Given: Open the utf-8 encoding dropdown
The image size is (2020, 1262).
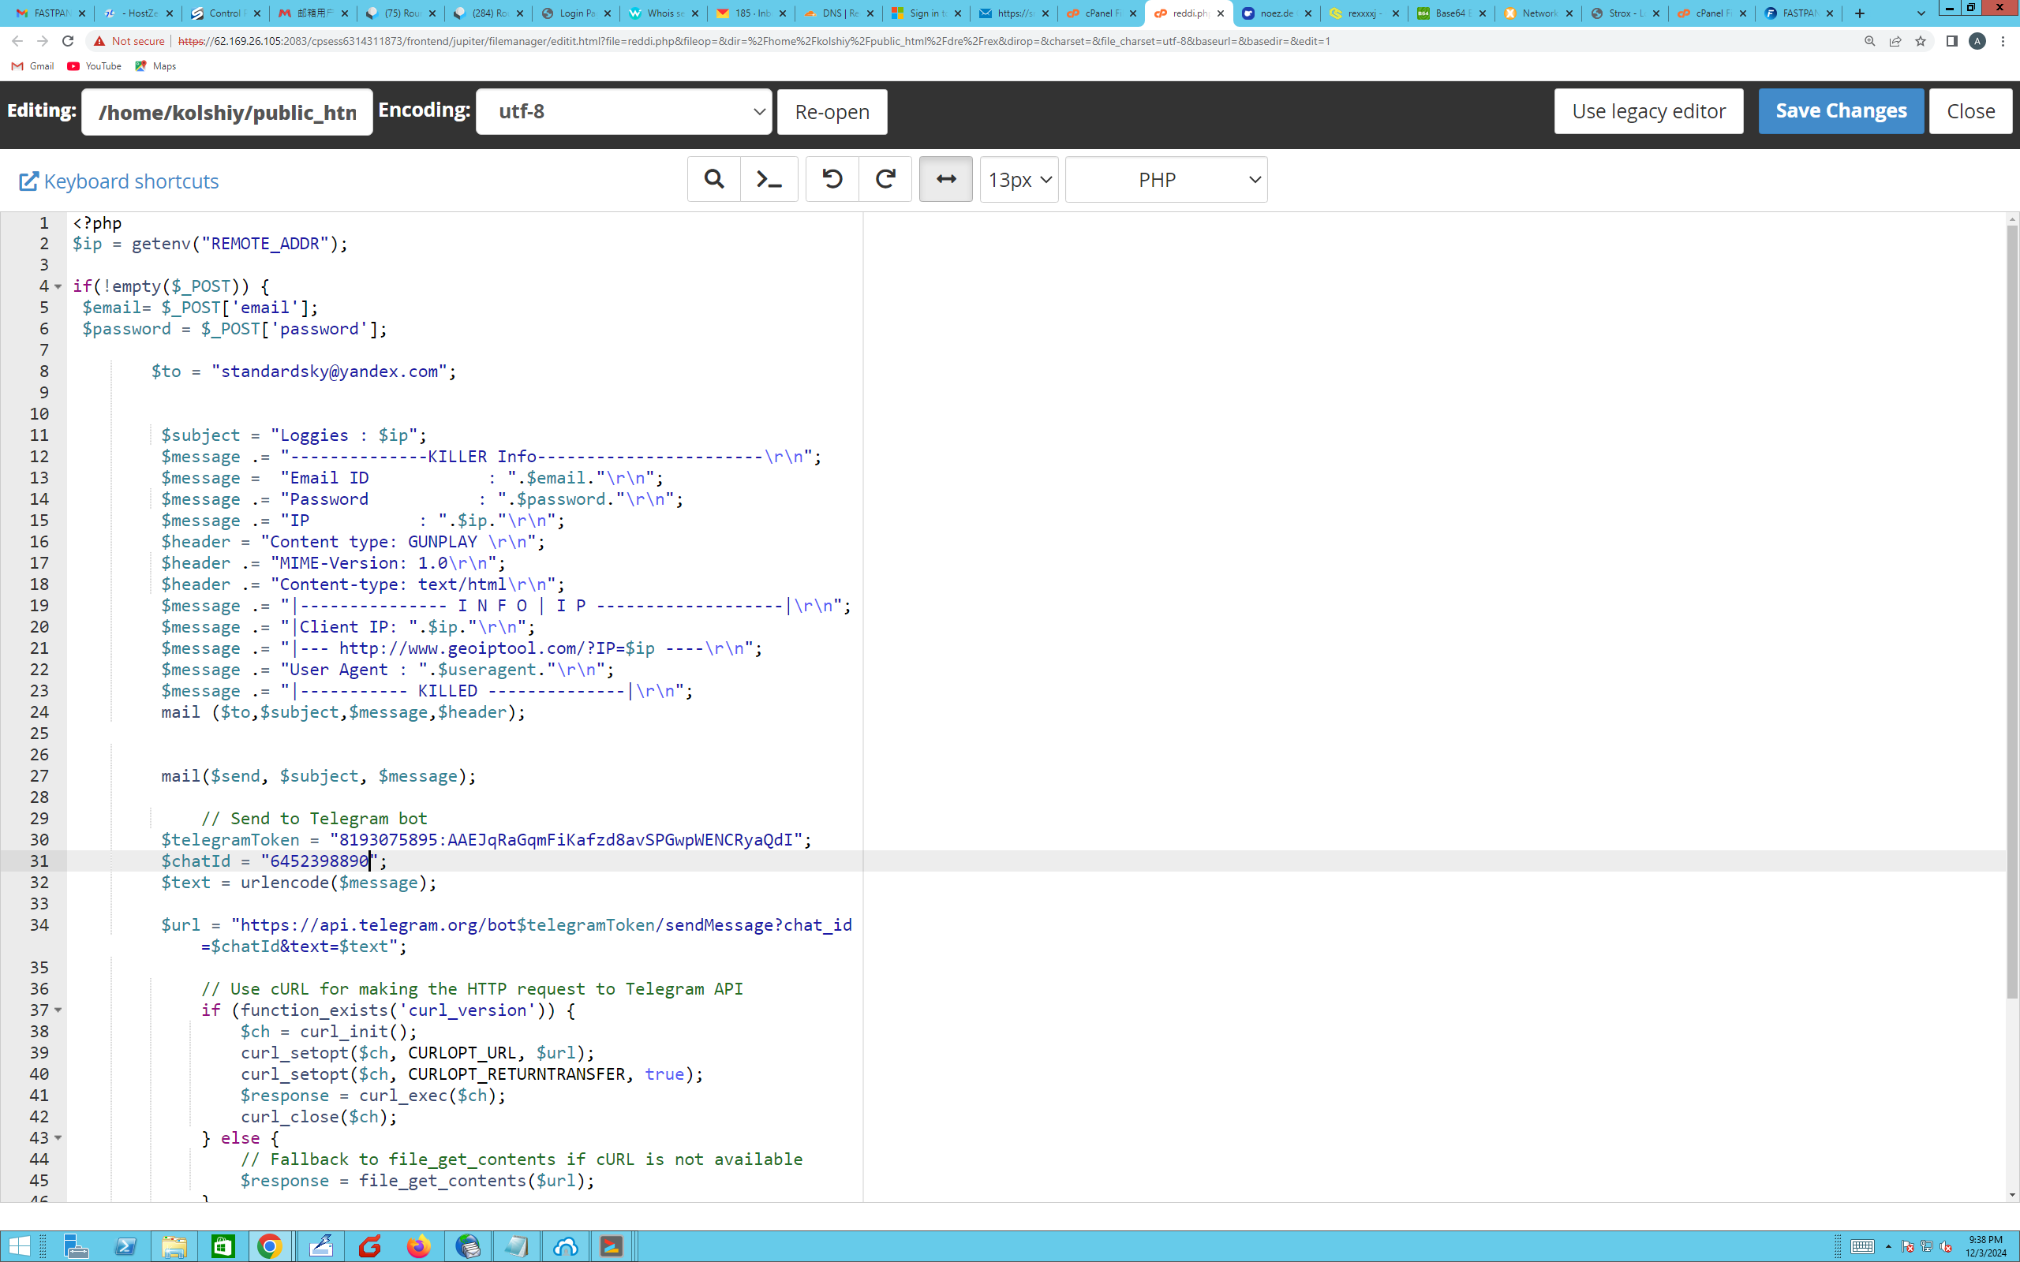Looking at the screenshot, I should (x=624, y=111).
